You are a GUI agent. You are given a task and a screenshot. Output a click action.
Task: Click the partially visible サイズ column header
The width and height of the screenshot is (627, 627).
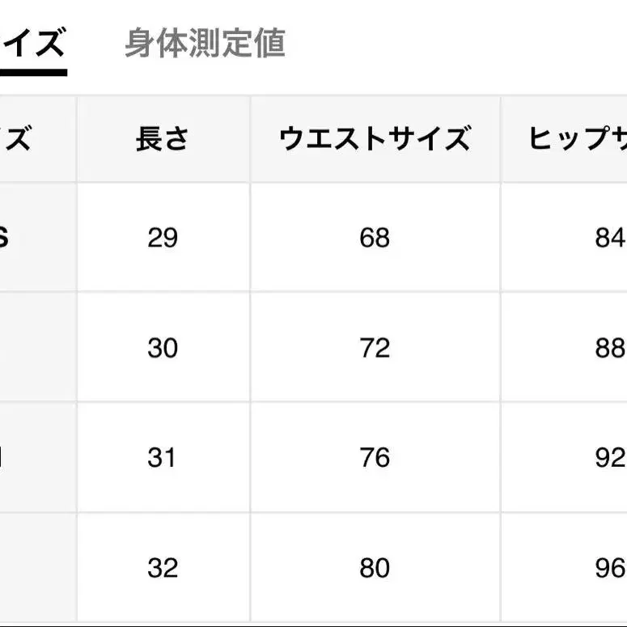(x=16, y=139)
